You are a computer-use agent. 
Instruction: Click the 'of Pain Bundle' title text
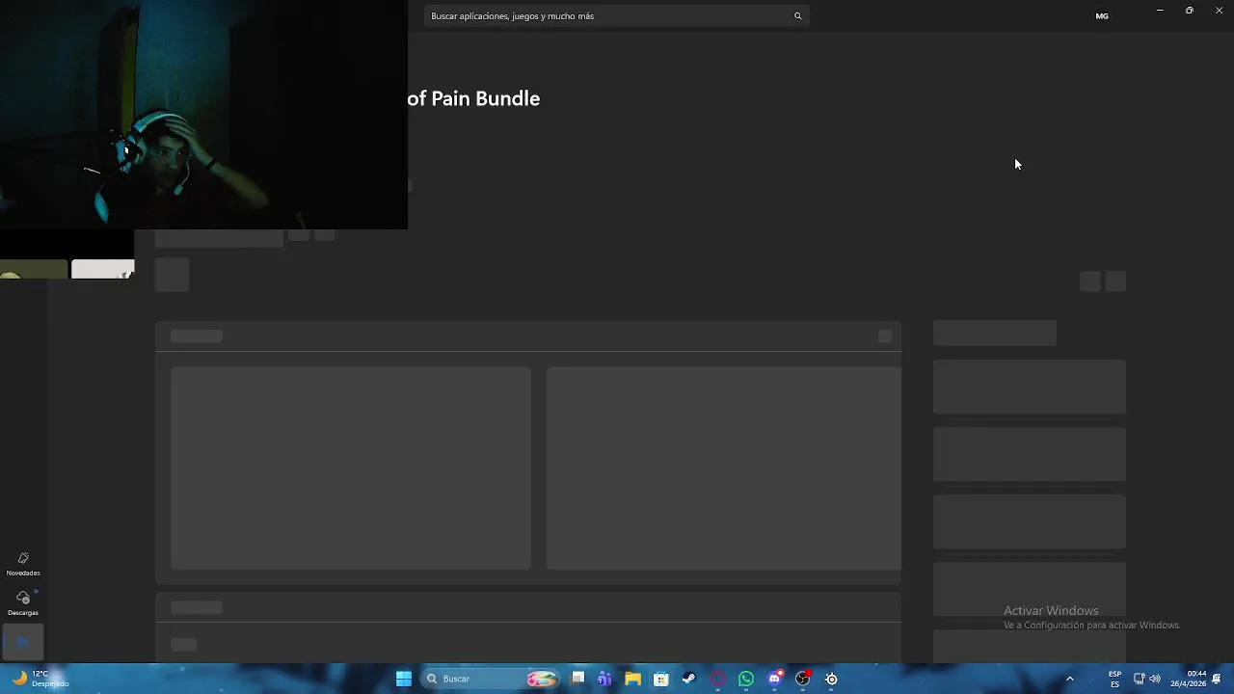473,98
